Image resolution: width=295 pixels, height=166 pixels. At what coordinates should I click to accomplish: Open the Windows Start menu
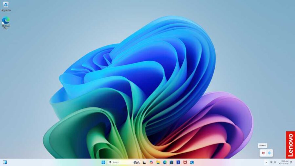pos(103,162)
